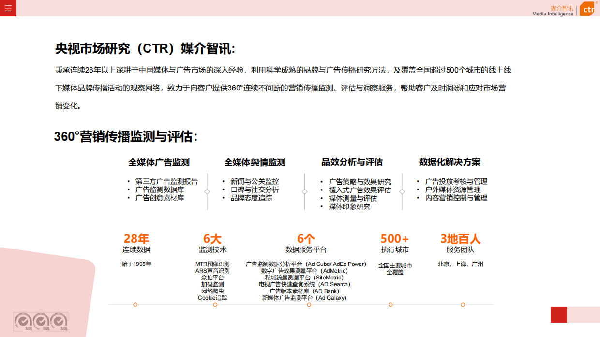Click the 广告监测数据分析平台 (Ad Cube/AdEx Power) link

click(x=307, y=264)
